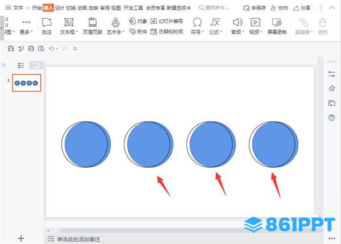341x244 pixels.
Task: Start 屏幕录制 screen recording
Action: click(277, 26)
